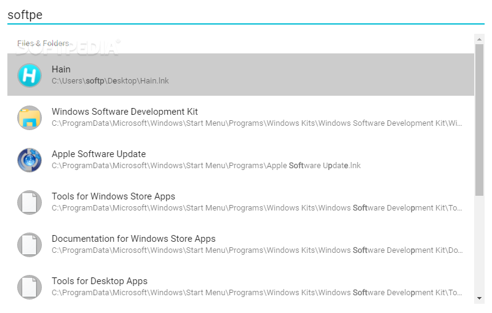Select the 'Hain' result title
The image size is (492, 313).
coord(61,69)
